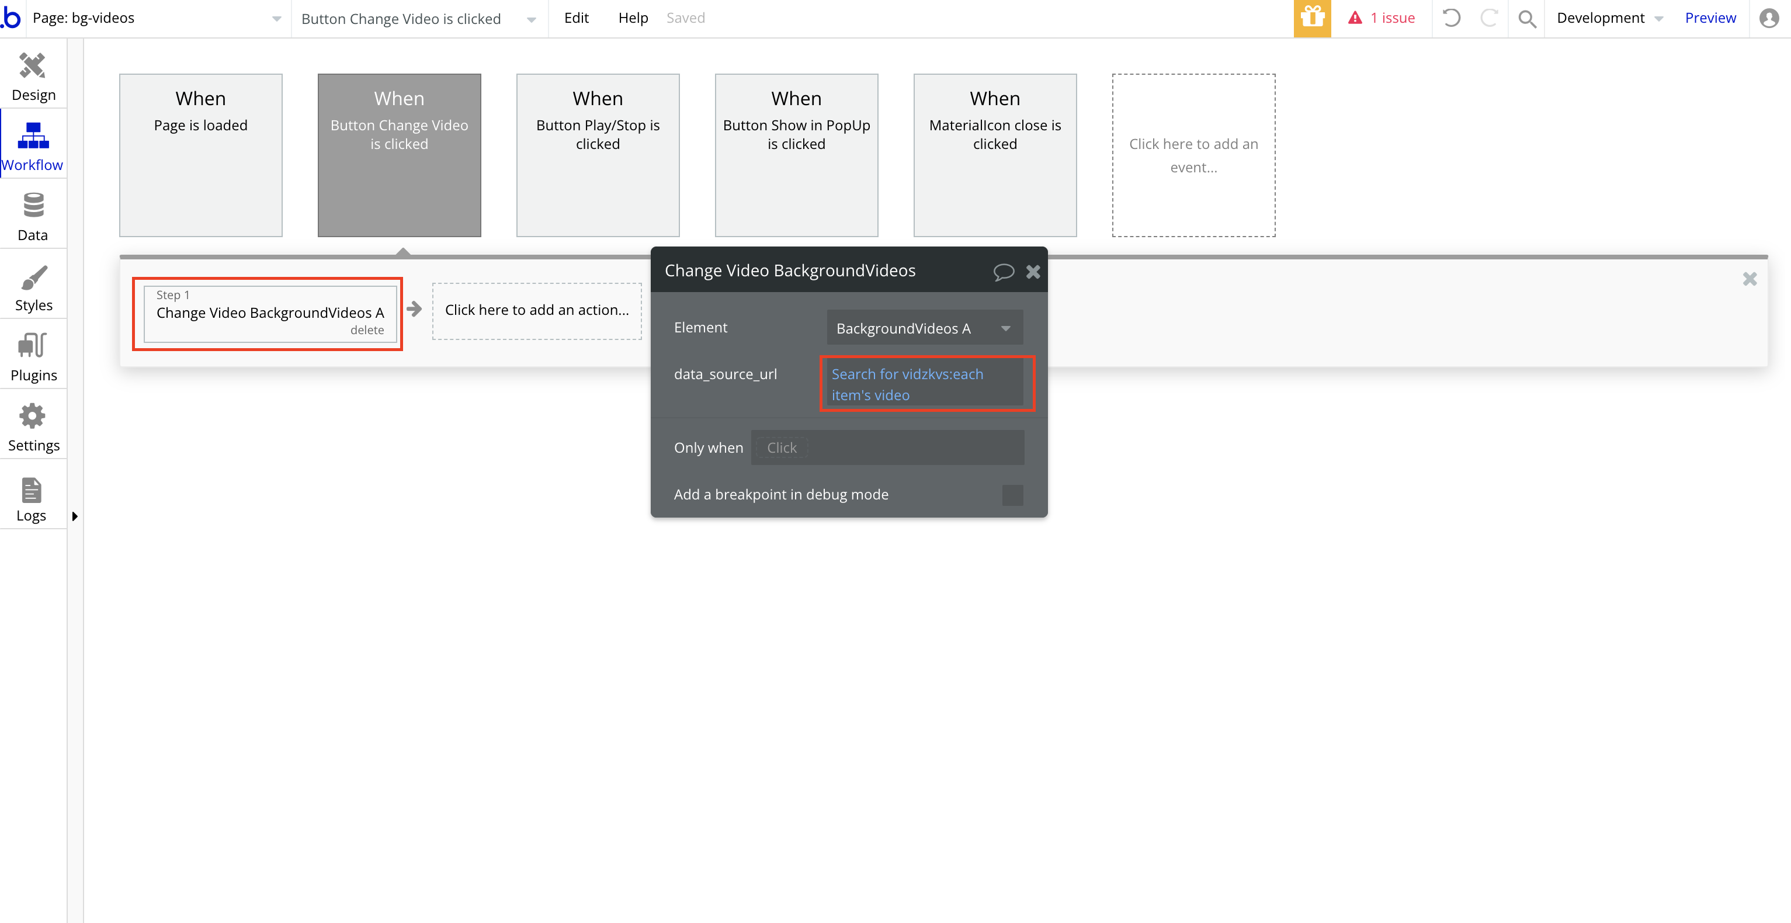
Task: Select Step 1 Change Video BackgroundVideos A
Action: tap(270, 313)
